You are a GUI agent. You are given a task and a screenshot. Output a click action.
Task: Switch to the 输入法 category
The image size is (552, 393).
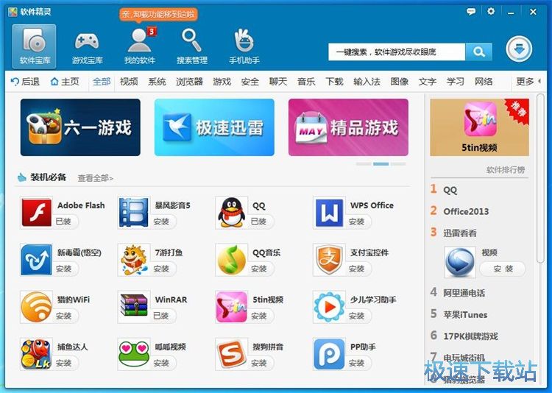(x=367, y=82)
